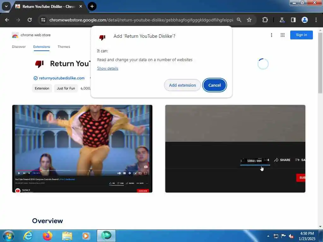Image resolution: width=323 pixels, height=242 pixels.
Task: Open the media player taskbar icon
Action: click(x=86, y=236)
